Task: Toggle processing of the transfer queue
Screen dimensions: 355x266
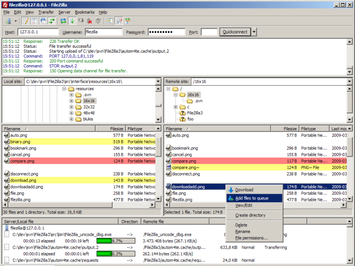Action: (72, 21)
